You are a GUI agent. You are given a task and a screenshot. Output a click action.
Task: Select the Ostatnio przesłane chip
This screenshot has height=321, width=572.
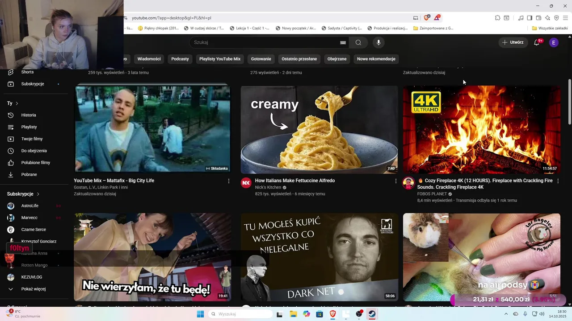(x=299, y=59)
